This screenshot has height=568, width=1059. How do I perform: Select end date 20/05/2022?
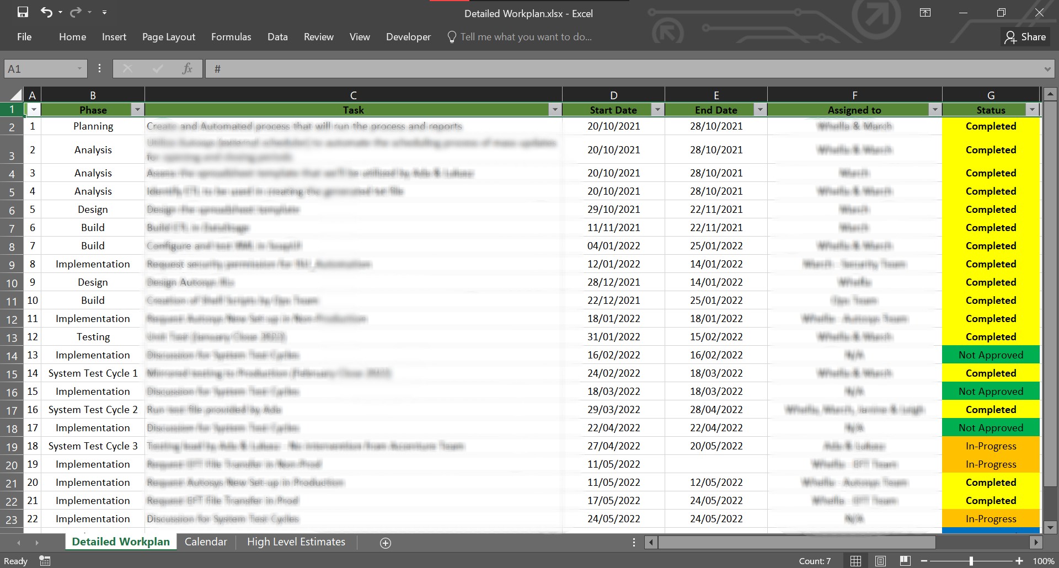[x=716, y=446]
